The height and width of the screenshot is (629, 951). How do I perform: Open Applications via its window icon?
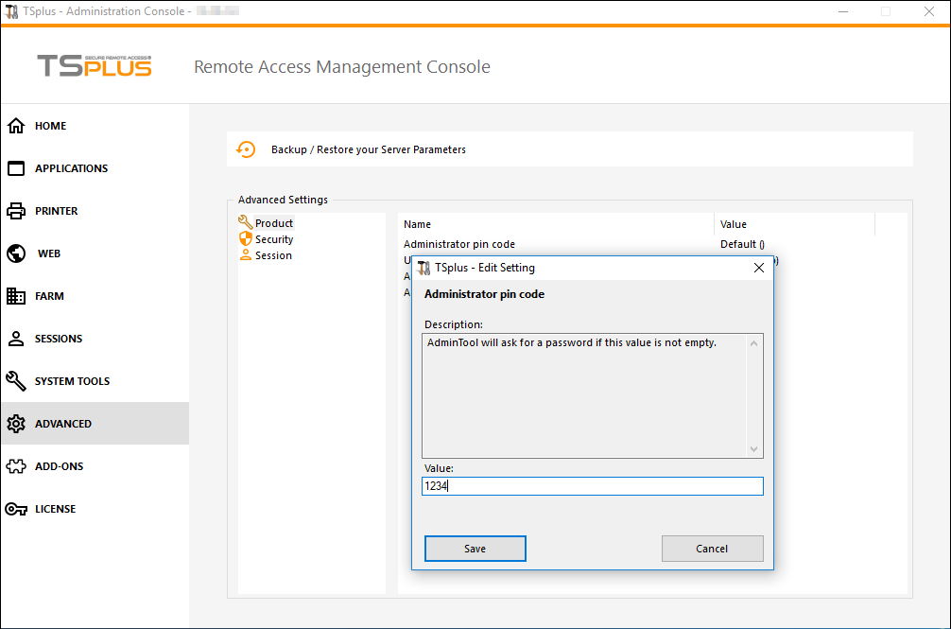coord(16,168)
